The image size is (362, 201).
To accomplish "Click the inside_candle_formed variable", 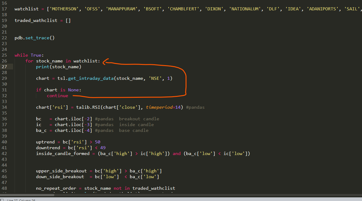I will 63,154.
